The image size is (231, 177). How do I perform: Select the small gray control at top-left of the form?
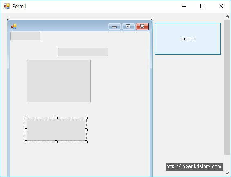pos(25,36)
